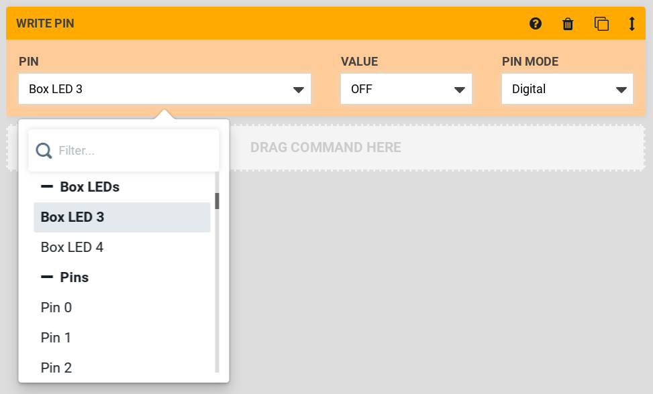Duplicate the Write Pin step
The image size is (653, 394).
(x=601, y=24)
